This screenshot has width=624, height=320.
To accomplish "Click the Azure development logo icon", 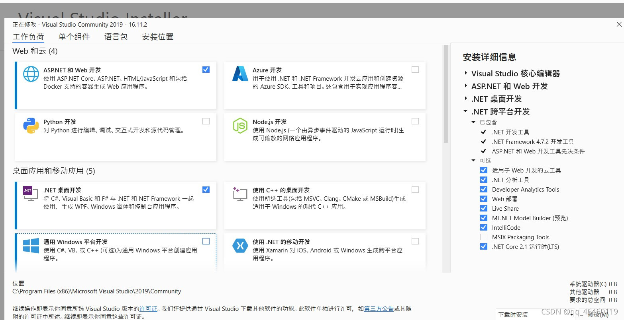I will coord(240,74).
